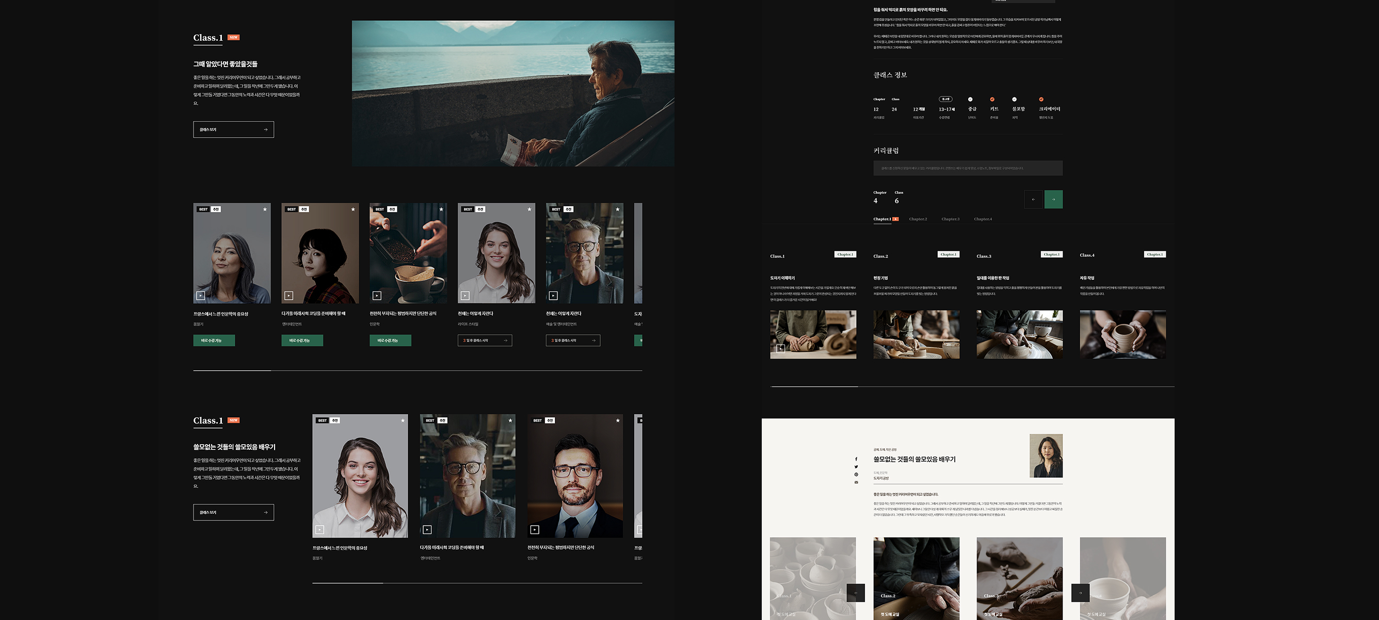Click the orange check above 크리에이터
The height and width of the screenshot is (620, 1379).
1041,100
